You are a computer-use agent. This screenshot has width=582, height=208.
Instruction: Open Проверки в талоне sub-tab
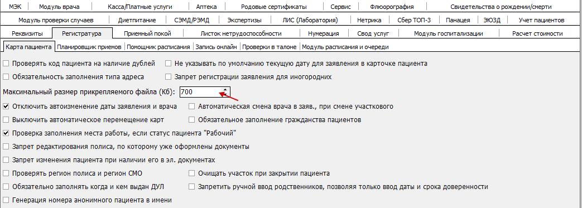pyautogui.click(x=270, y=47)
